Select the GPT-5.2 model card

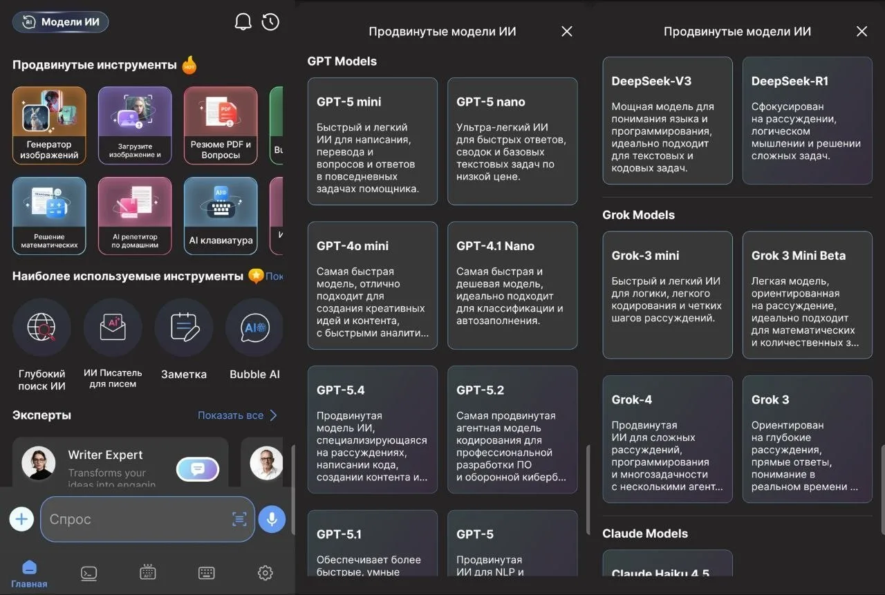coord(512,429)
